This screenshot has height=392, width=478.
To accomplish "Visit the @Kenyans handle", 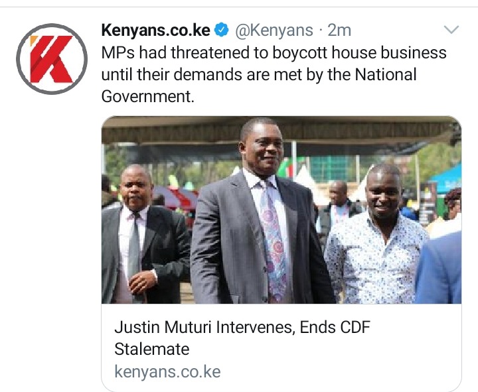I will pos(274,30).
